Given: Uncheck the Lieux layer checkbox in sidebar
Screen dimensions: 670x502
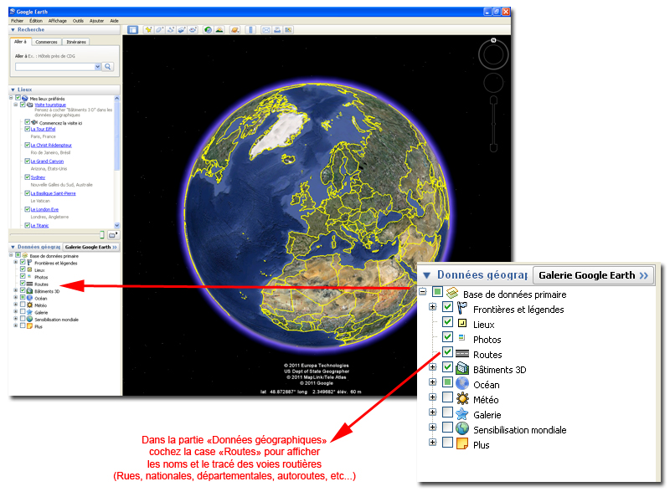Looking at the screenshot, I should point(23,269).
